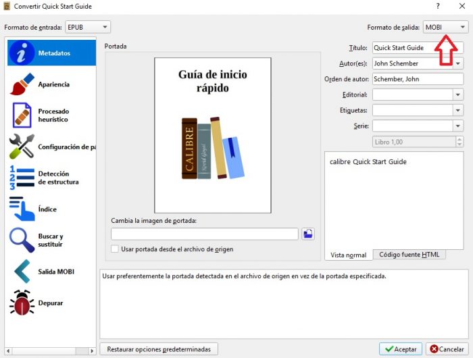Select Buscar y sustituir magnifier icon
The height and width of the screenshot is (358, 473).
(x=22, y=240)
